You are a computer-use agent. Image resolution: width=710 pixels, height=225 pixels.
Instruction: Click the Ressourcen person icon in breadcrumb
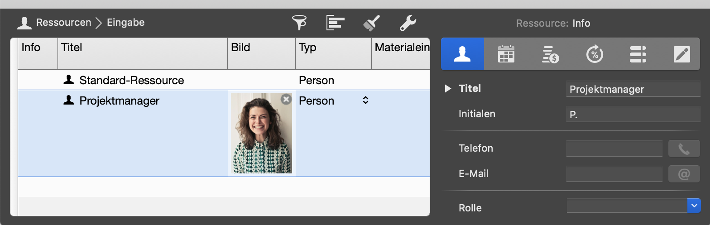point(24,23)
